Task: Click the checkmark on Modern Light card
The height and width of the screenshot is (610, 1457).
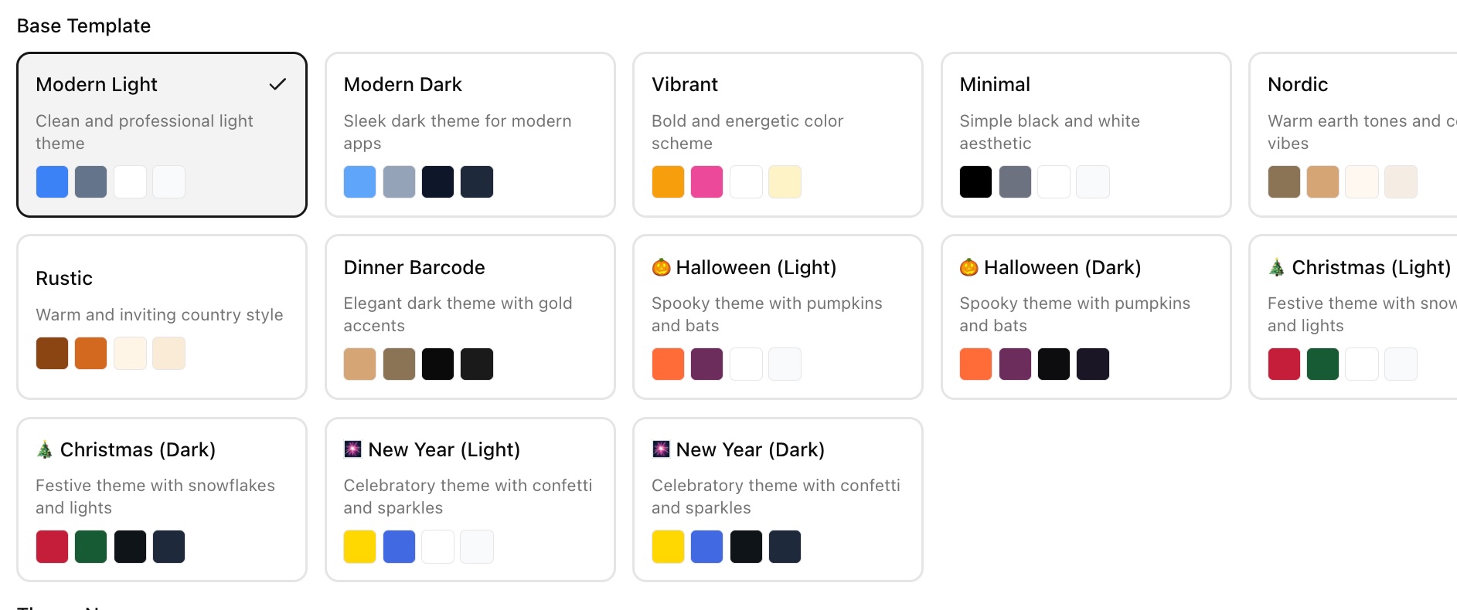Action: pos(277,84)
